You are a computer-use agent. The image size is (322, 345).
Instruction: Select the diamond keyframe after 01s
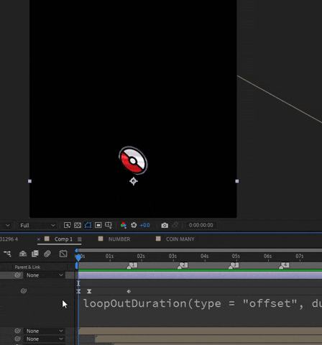pyautogui.click(x=129, y=291)
